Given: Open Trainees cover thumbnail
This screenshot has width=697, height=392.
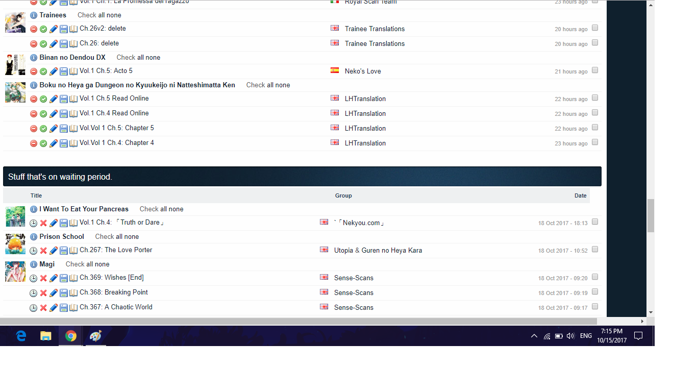Looking at the screenshot, I should pyautogui.click(x=15, y=22).
